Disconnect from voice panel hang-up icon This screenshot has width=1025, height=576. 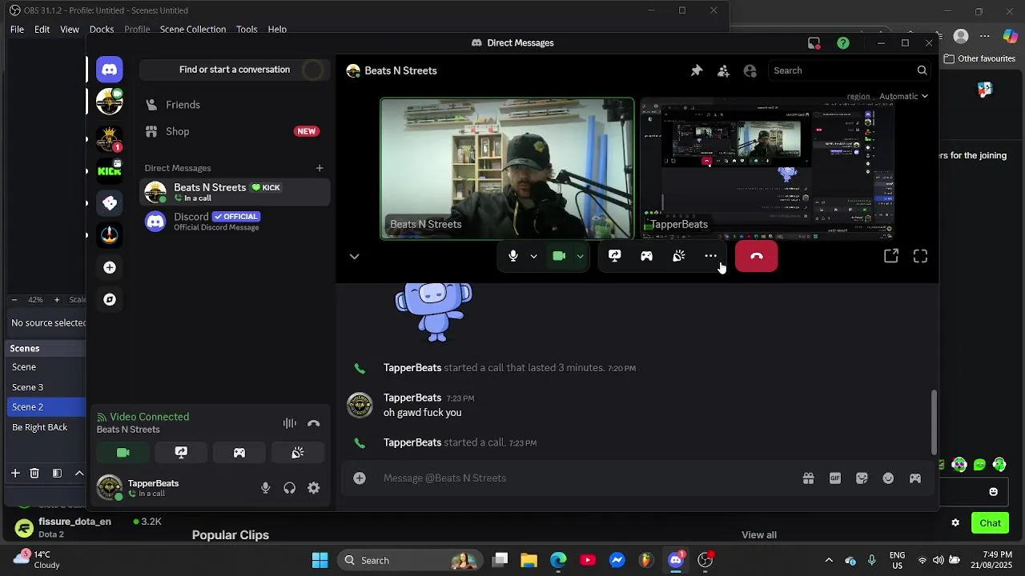[314, 423]
